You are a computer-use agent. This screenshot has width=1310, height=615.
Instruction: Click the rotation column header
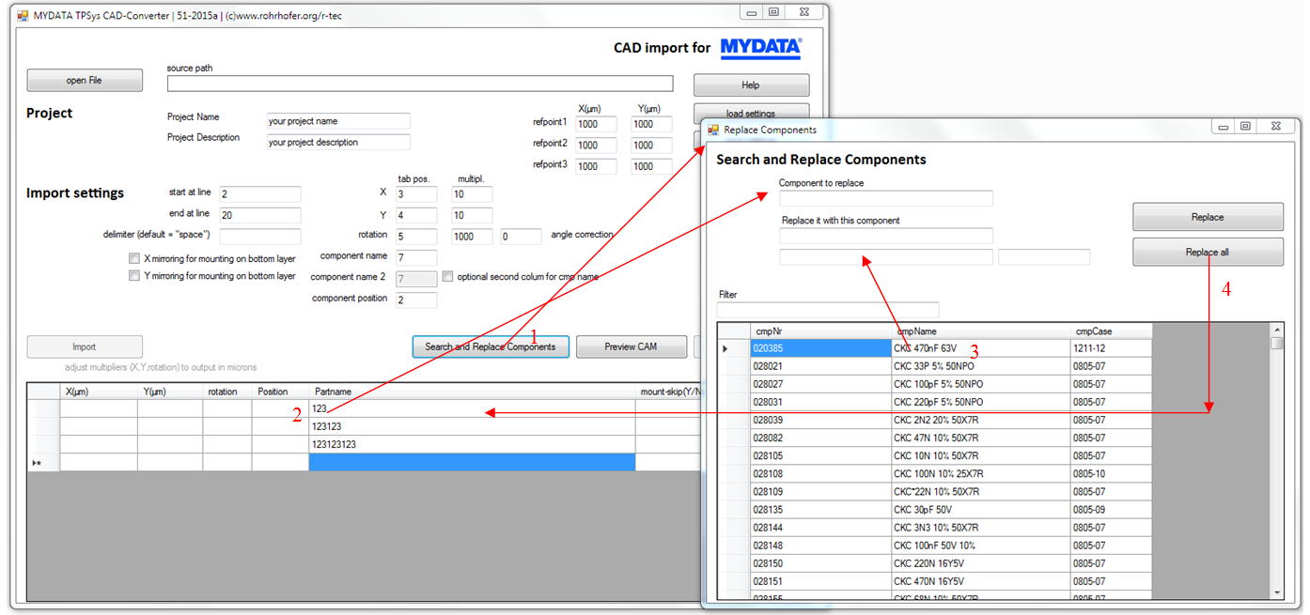226,392
